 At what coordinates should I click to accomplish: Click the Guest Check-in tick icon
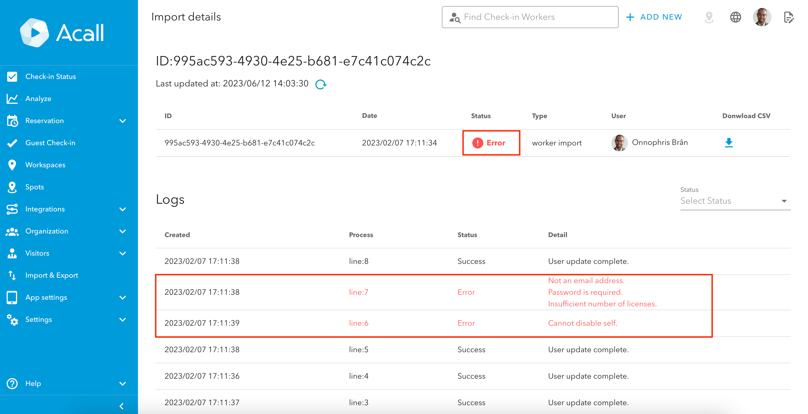pos(12,143)
